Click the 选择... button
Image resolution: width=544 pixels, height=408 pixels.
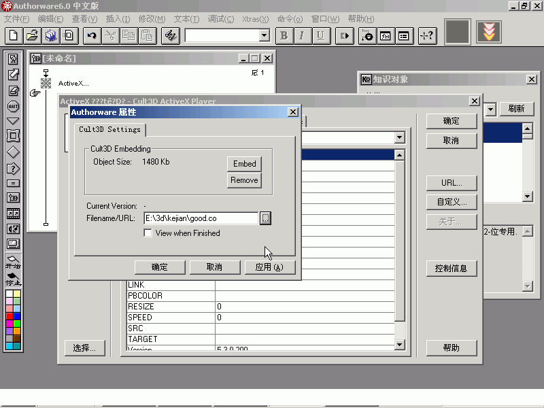pyautogui.click(x=84, y=348)
